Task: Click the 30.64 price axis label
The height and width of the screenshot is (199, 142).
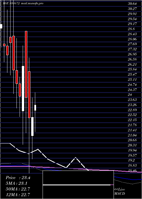Action: point(132,4)
